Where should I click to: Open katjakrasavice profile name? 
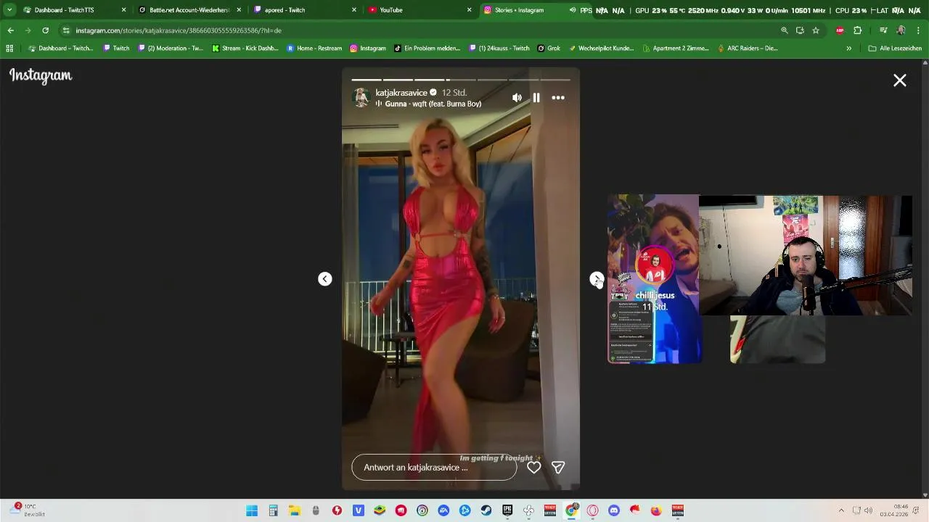point(401,93)
